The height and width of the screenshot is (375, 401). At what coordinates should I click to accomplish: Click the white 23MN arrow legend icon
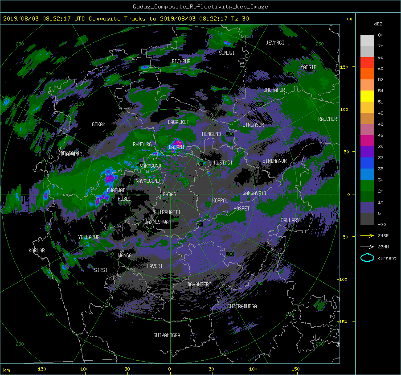(367, 247)
